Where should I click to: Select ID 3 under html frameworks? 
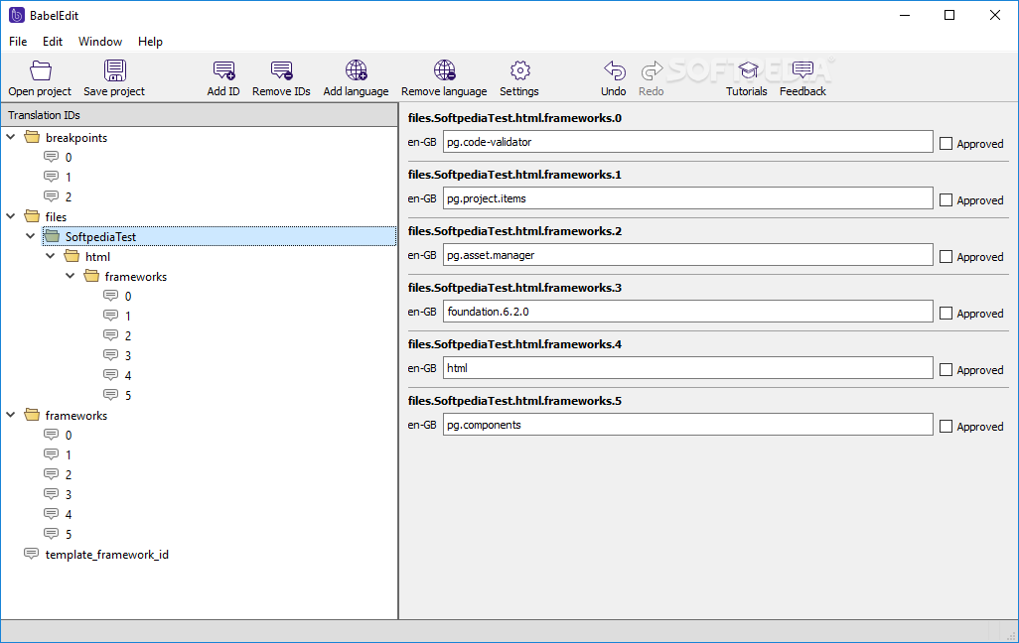coord(128,356)
